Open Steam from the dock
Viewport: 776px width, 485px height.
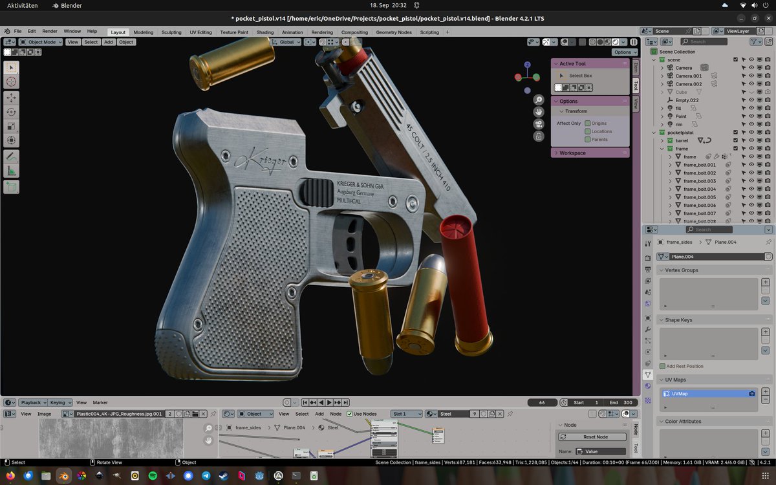224,475
